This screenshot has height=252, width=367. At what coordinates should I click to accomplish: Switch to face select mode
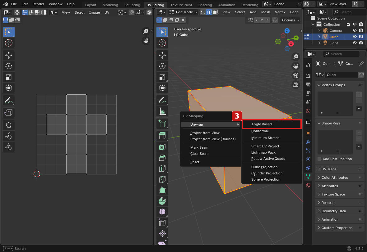(216, 12)
